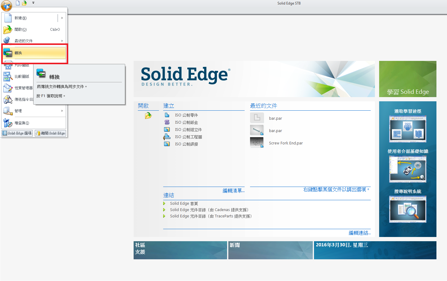Expand the 管理 submenu arrow
The image size is (447, 281).
(62, 111)
